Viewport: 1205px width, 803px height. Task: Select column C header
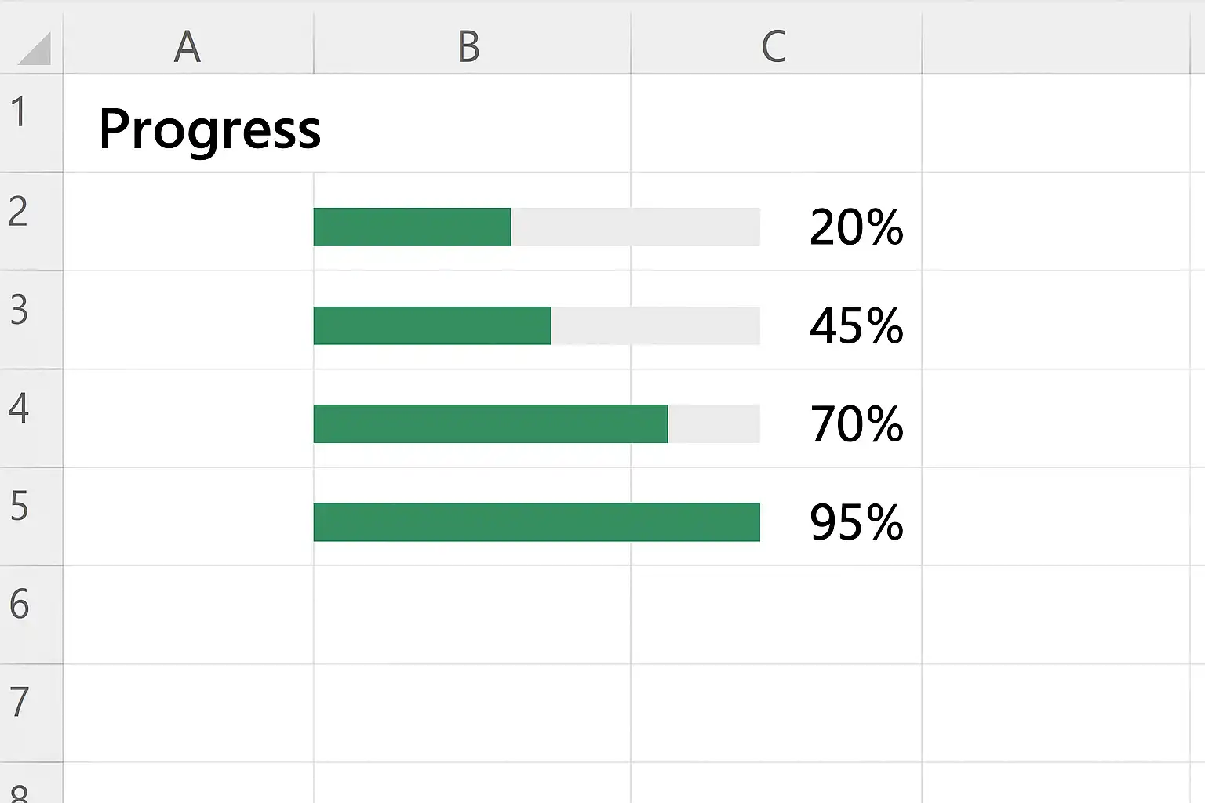(774, 46)
